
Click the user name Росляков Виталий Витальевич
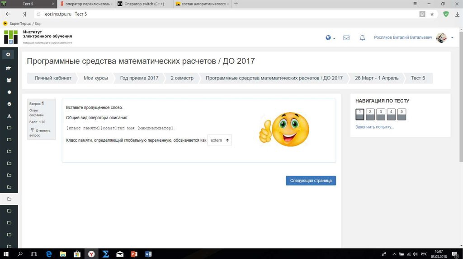[403, 37]
